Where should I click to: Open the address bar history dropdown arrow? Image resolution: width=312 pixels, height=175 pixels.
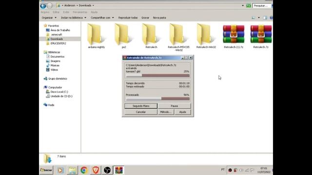click(x=243, y=5)
